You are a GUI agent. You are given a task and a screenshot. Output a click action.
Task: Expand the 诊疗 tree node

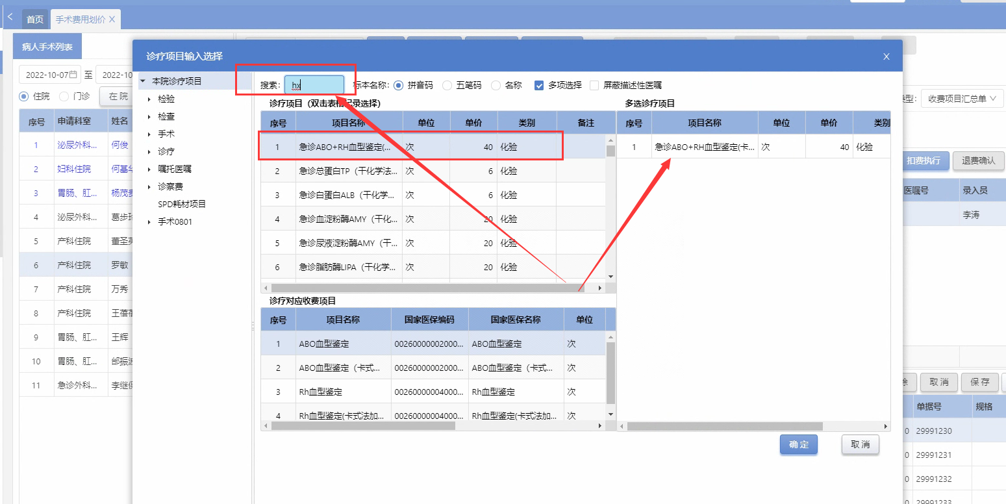(149, 151)
